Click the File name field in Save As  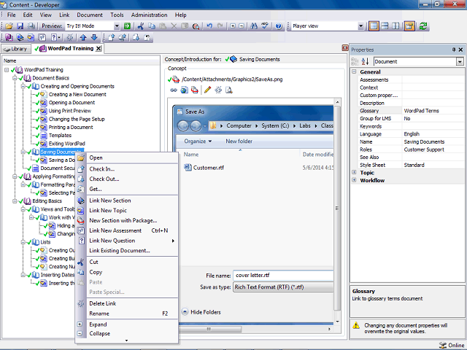point(283,276)
